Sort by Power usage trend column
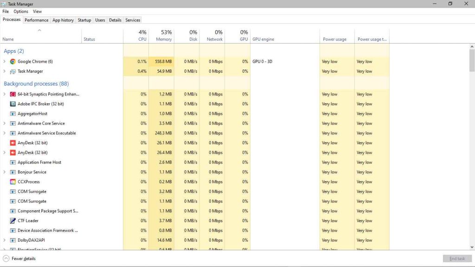 (x=372, y=36)
